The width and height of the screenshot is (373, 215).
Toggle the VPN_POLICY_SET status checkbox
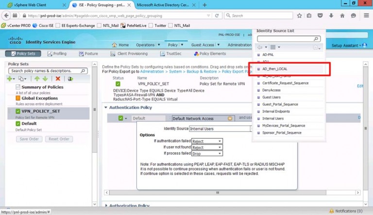click(x=118, y=83)
